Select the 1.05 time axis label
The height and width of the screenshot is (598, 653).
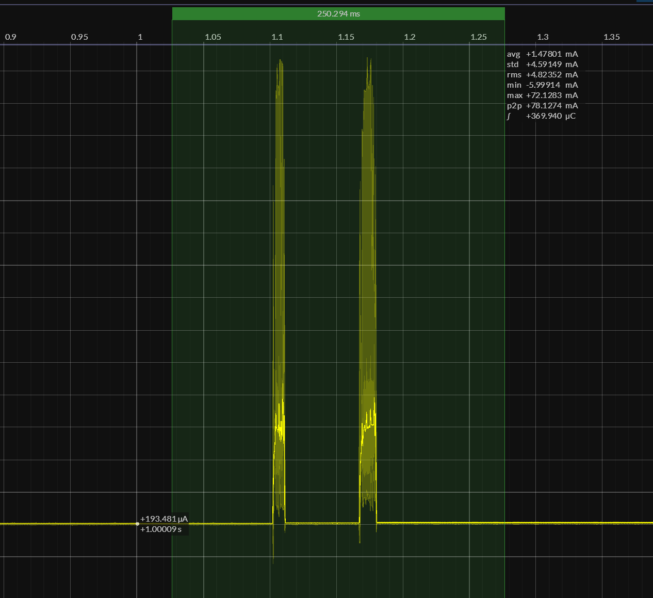(x=213, y=37)
